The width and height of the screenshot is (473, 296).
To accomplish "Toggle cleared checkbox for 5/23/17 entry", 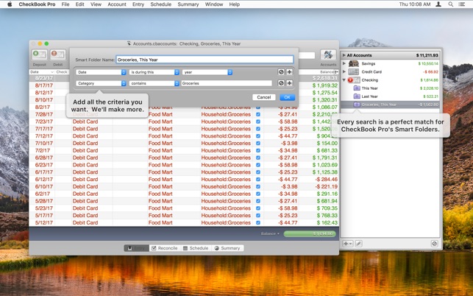I will pos(258,208).
